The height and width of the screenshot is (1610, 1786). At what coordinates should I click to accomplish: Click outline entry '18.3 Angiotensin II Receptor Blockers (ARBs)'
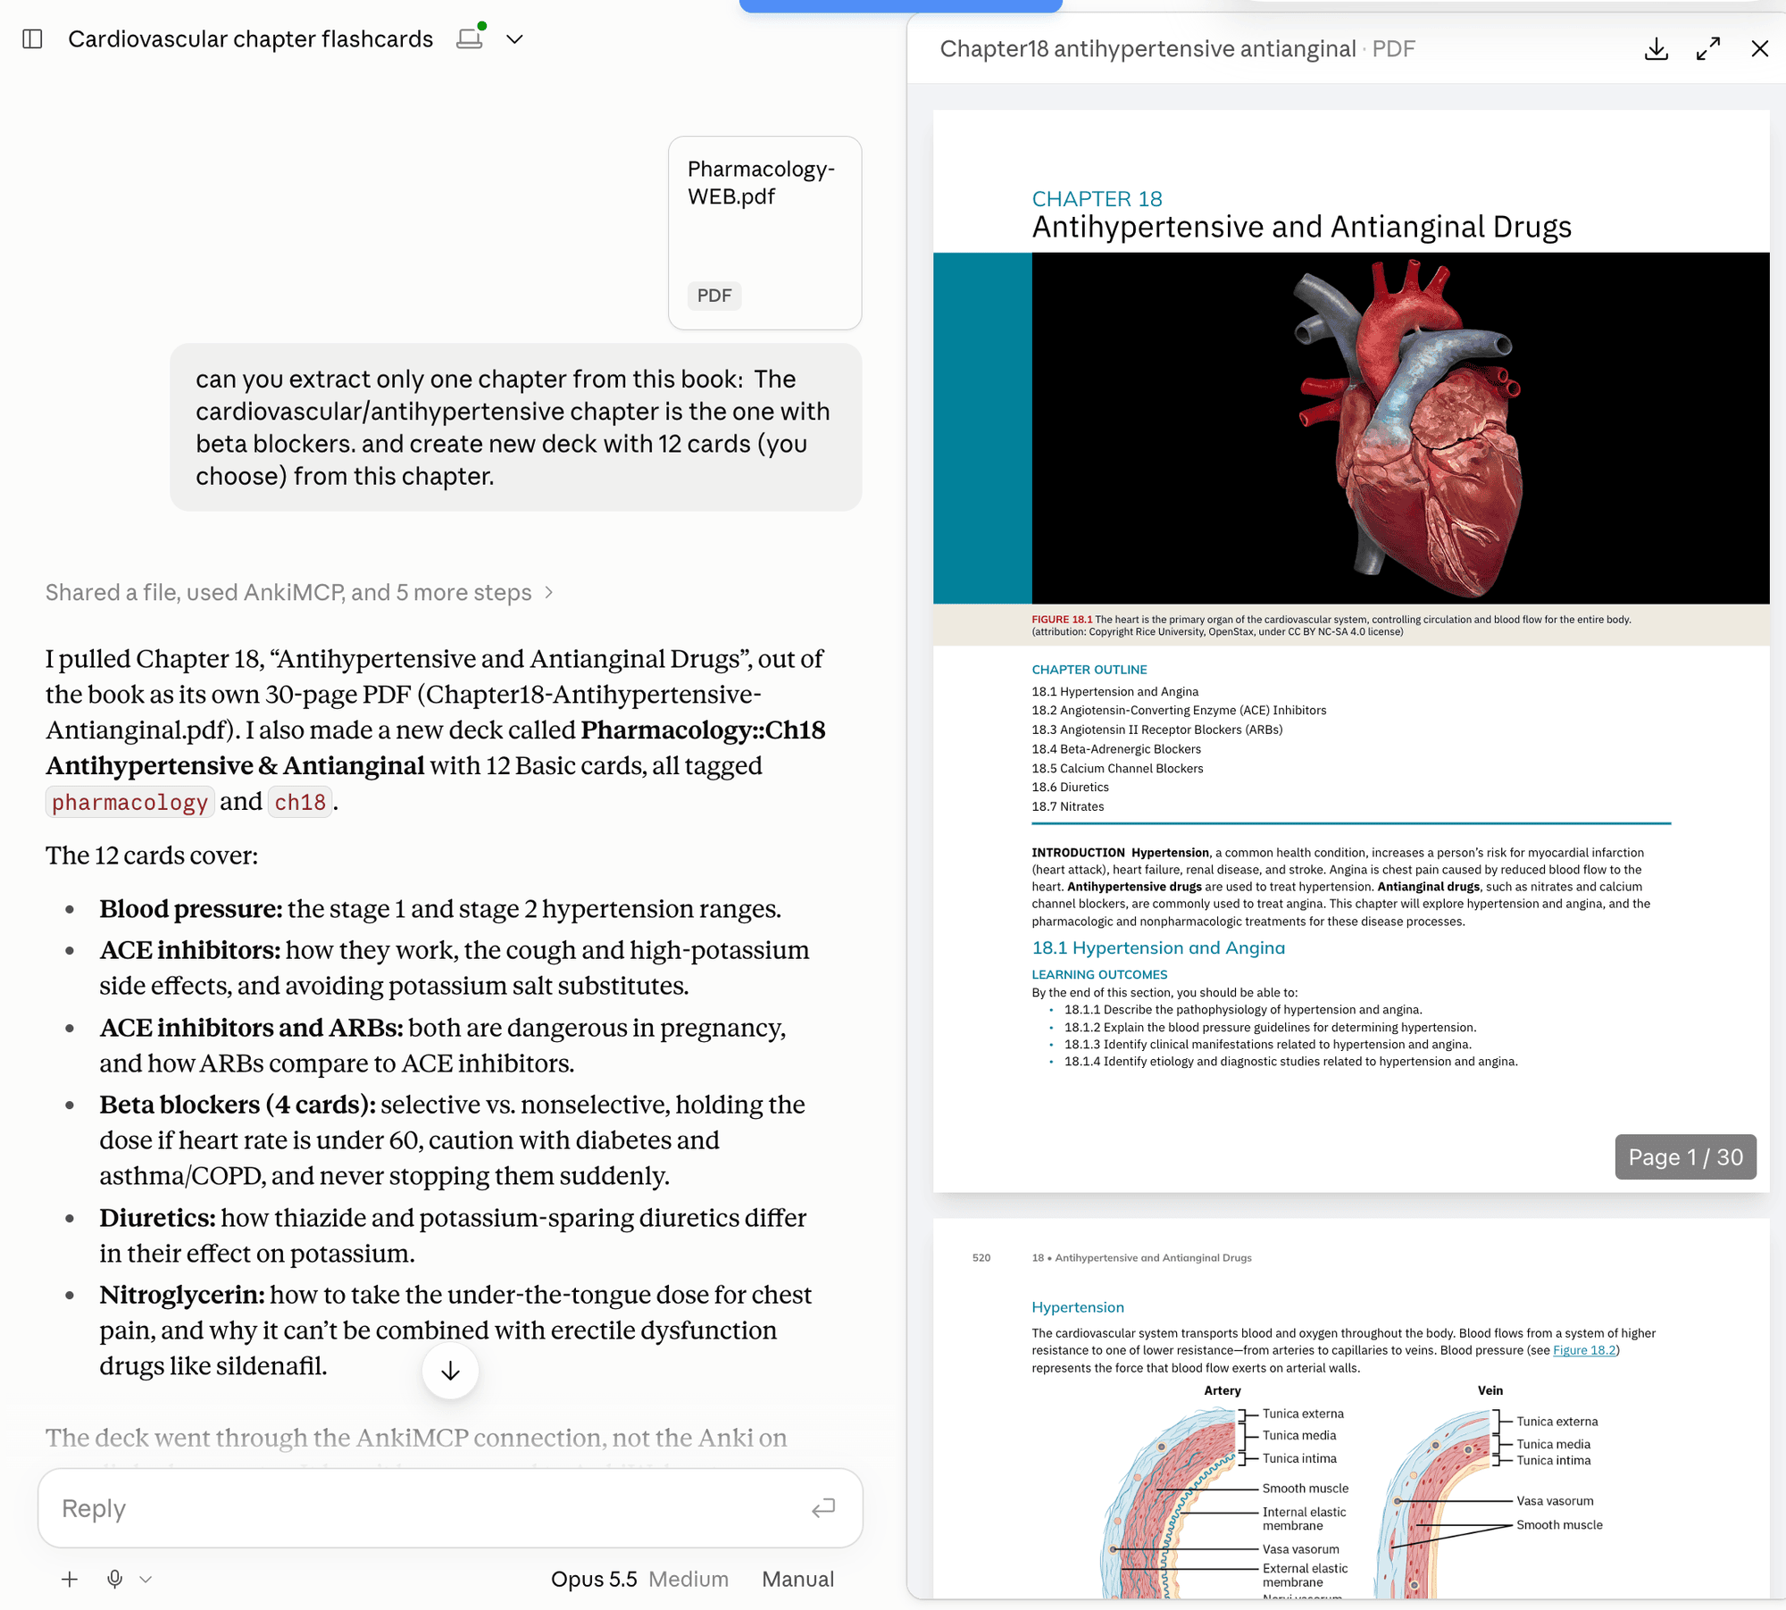tap(1157, 730)
